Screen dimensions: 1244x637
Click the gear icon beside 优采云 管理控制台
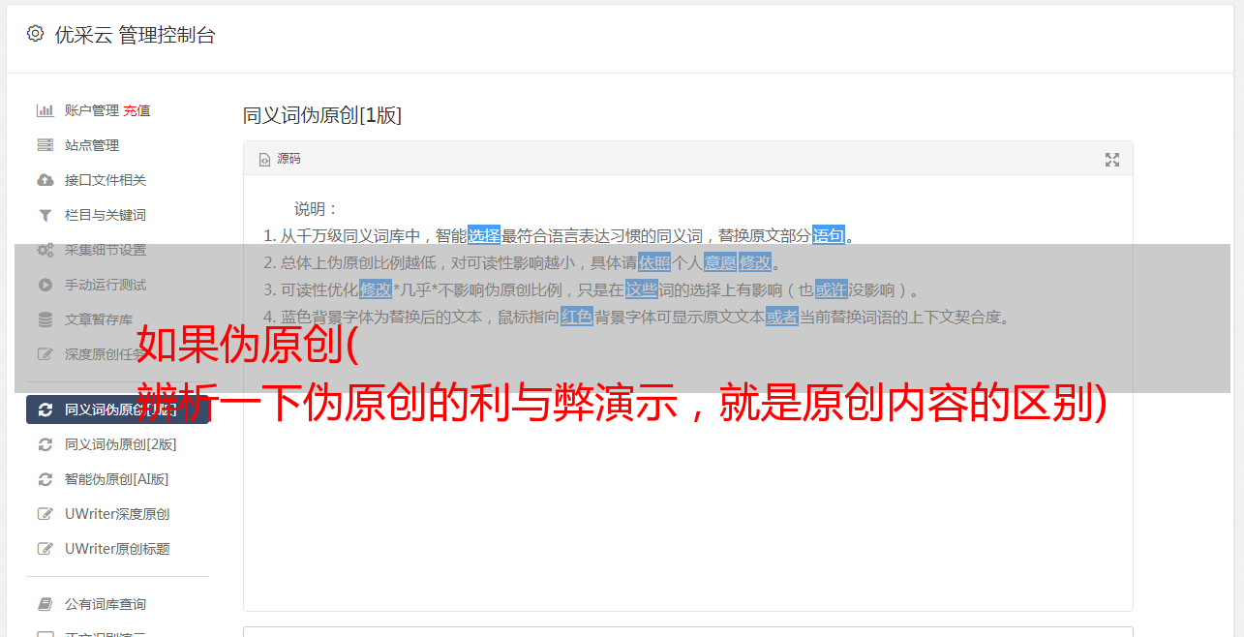tap(35, 34)
